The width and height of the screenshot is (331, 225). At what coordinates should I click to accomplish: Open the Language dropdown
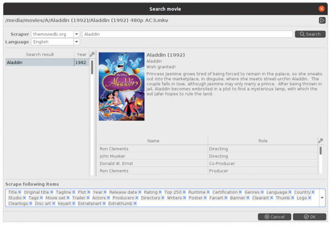point(55,42)
